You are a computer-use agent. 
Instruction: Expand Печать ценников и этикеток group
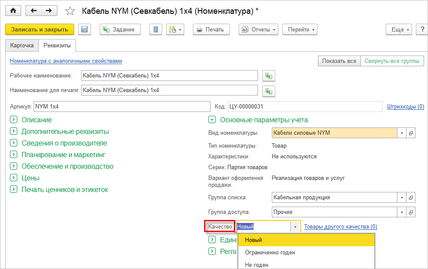point(14,189)
